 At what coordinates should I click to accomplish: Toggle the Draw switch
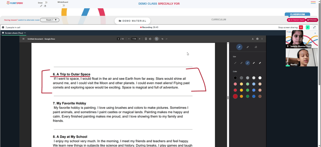[46, 3]
